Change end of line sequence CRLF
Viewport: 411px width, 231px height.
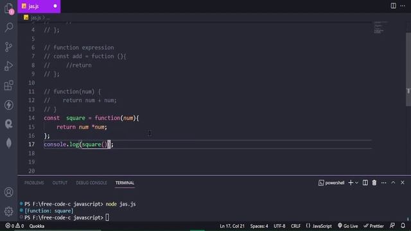295,226
